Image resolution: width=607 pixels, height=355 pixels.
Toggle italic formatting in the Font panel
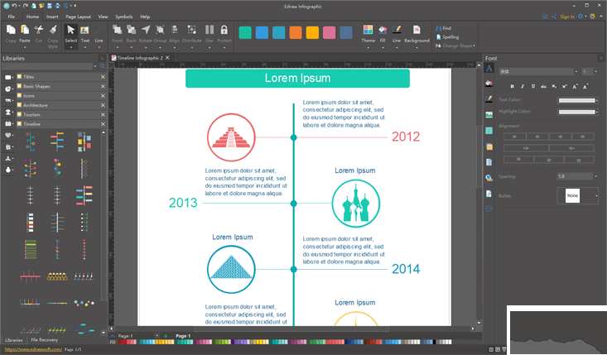pos(523,86)
